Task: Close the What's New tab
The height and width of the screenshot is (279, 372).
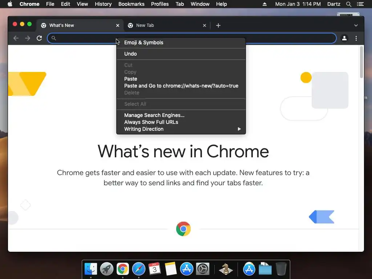Action: click(118, 25)
